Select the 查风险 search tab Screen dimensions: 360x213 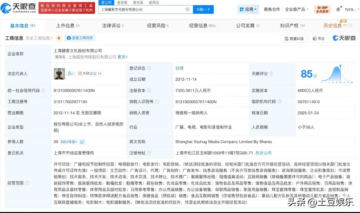coord(154,3)
